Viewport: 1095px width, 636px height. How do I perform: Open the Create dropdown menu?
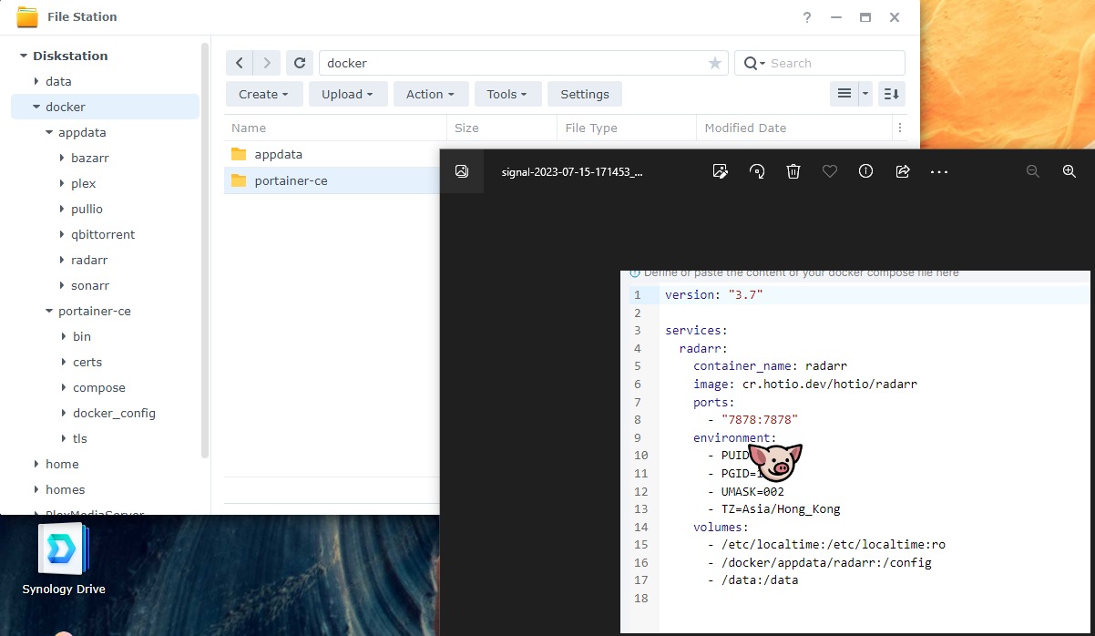click(x=263, y=94)
